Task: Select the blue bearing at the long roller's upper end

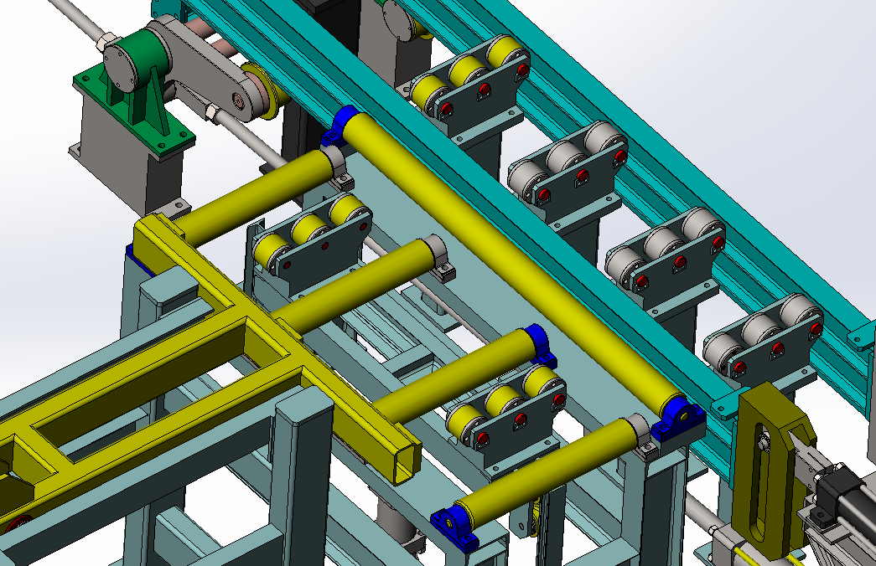Action: coord(342,126)
